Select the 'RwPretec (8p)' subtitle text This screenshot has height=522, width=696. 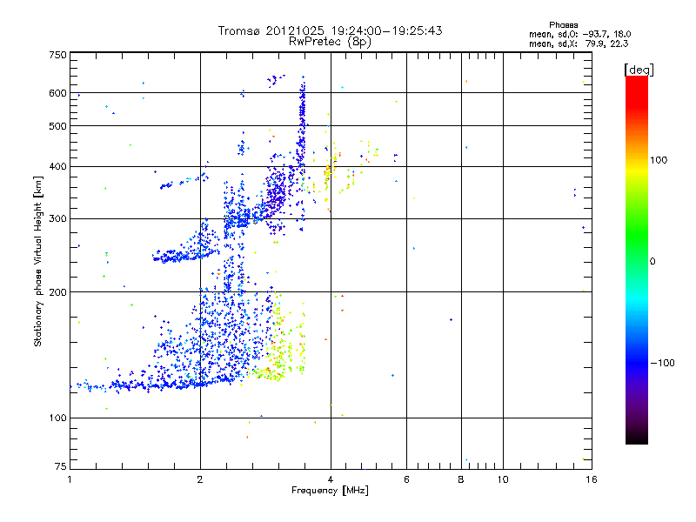(x=330, y=42)
